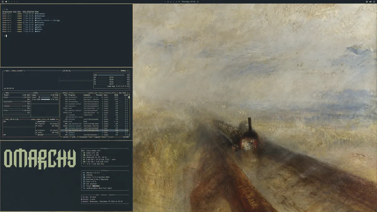Select the active workspace 1 indicator
Screen dimensions: 377x212
point(6,2)
